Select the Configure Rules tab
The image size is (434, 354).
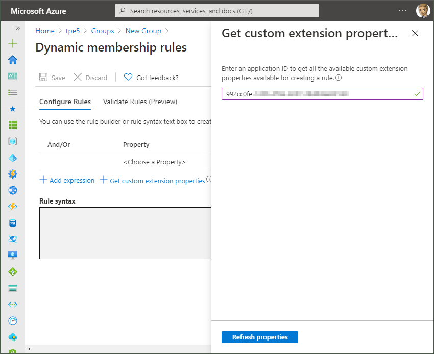[65, 102]
